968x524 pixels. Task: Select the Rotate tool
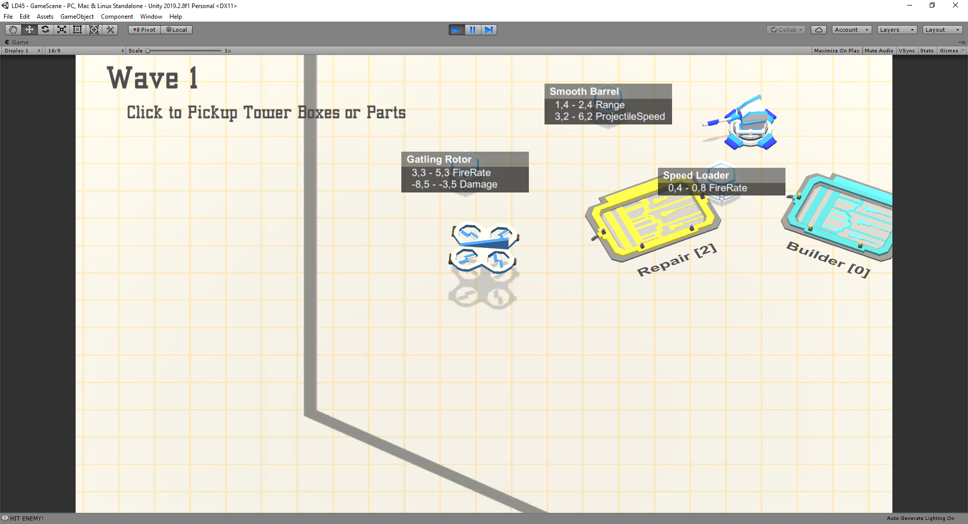click(x=45, y=30)
